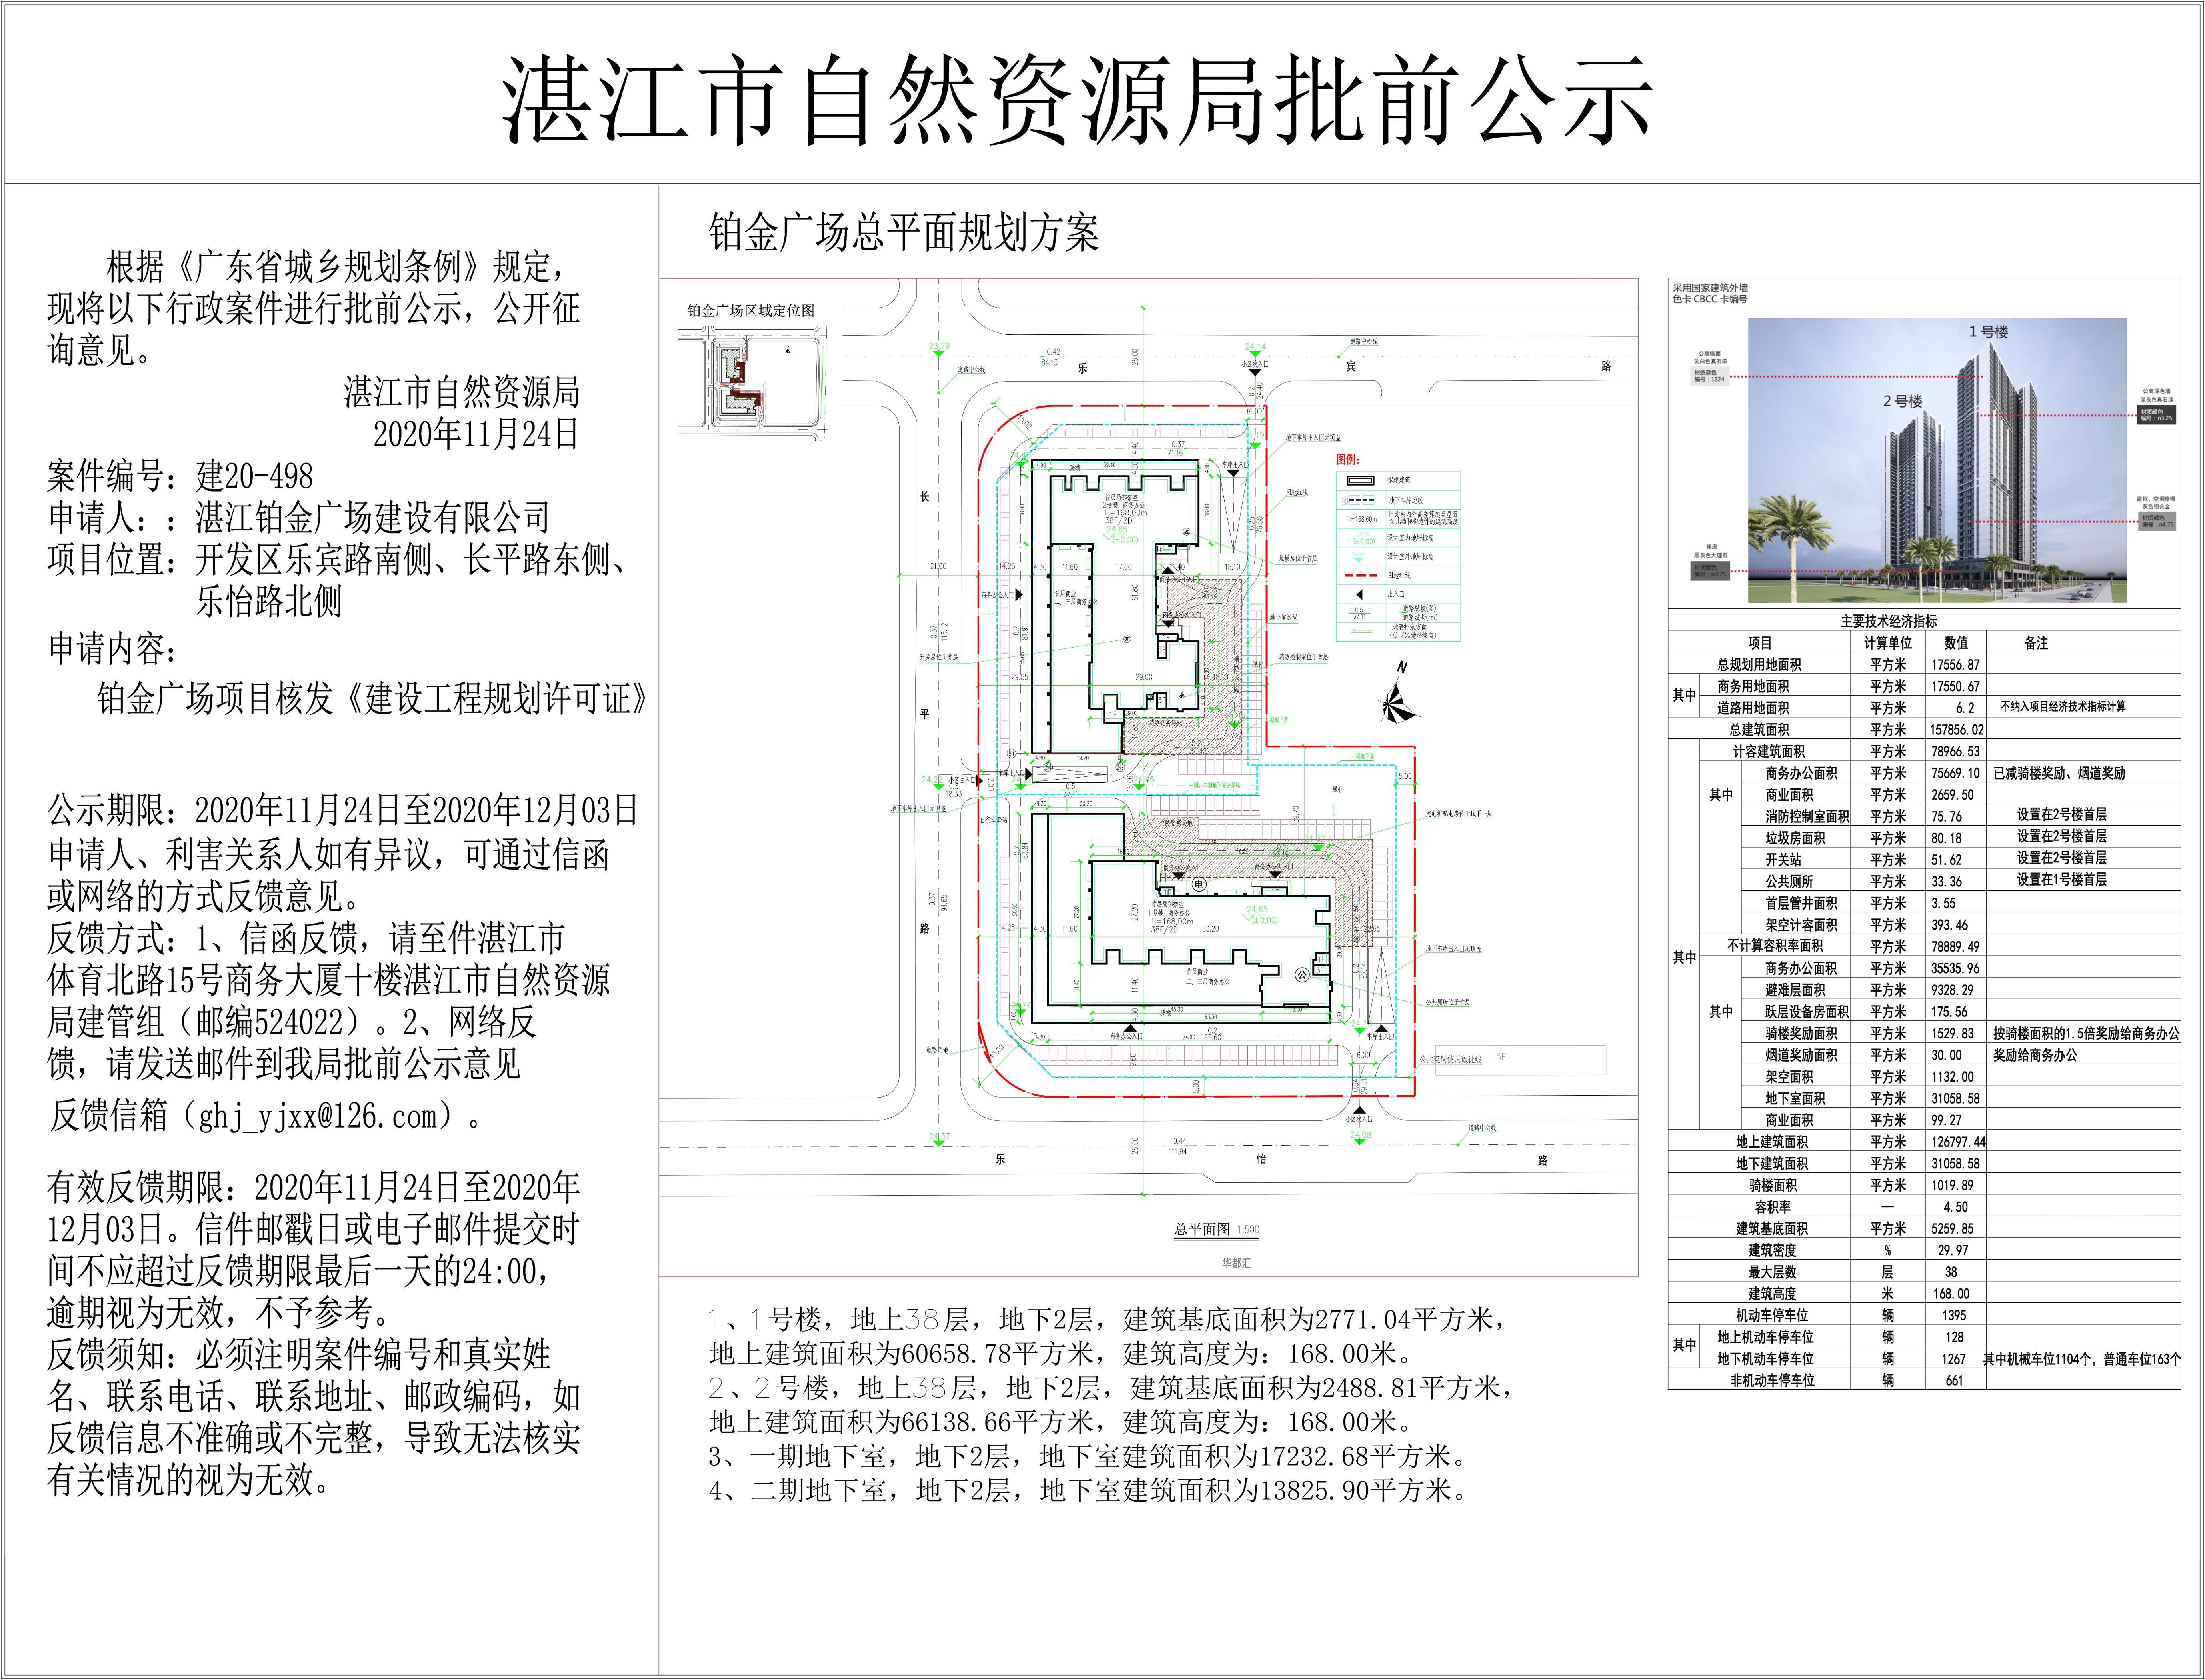
Task: Click the 出入口 entrance arrow symbol in the legend
Action: (x=1360, y=595)
